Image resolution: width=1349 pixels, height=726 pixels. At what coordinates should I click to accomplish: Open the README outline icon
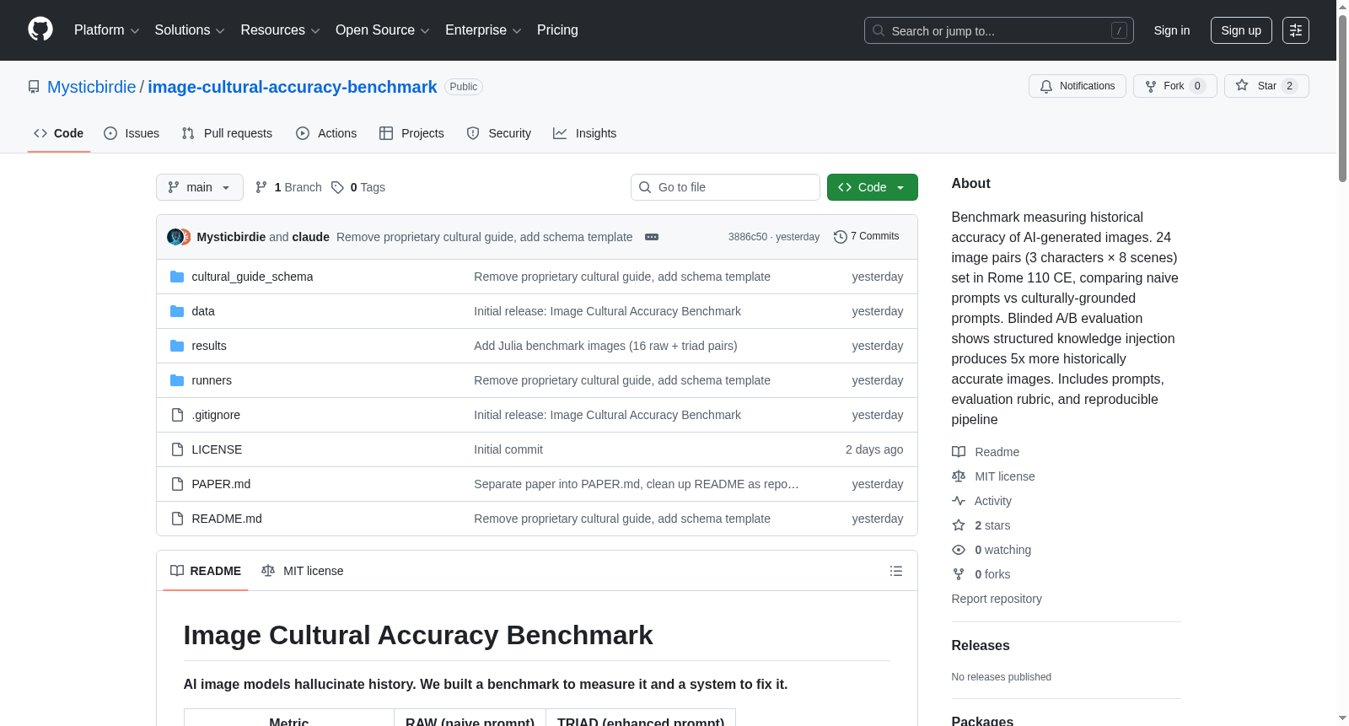pyautogui.click(x=896, y=571)
